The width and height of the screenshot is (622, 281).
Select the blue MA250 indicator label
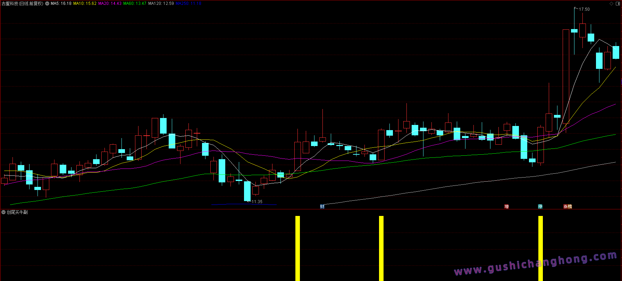point(188,3)
